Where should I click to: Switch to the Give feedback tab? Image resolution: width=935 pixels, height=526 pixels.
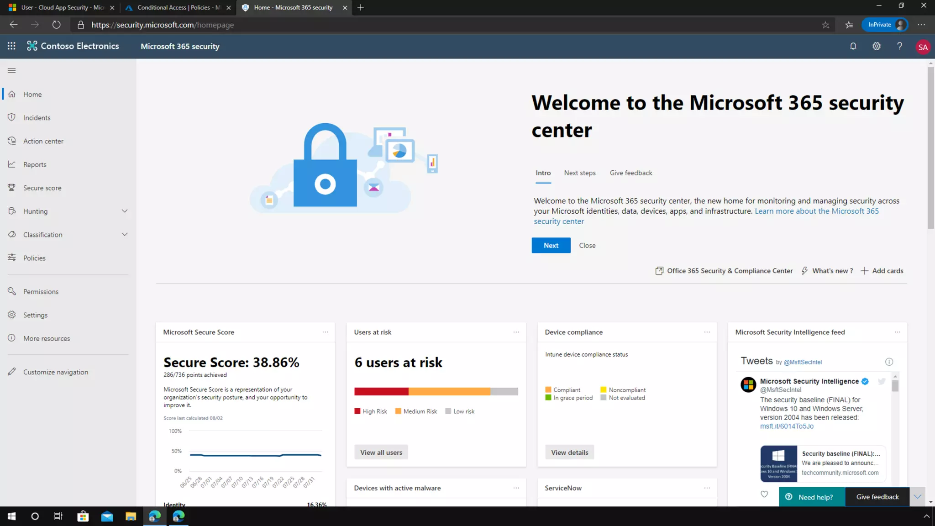(630, 173)
